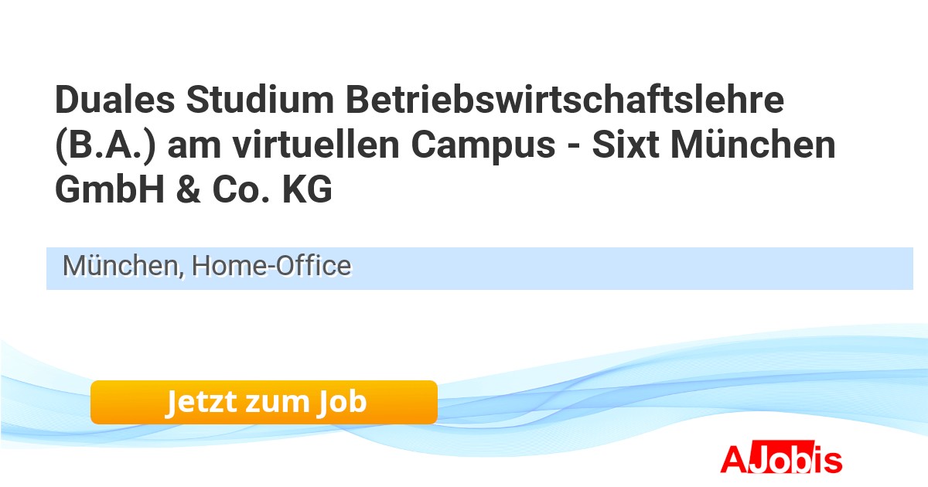This screenshot has width=928, height=487.
Task: Click the "München, Home-Office" location text
Action: (x=206, y=266)
